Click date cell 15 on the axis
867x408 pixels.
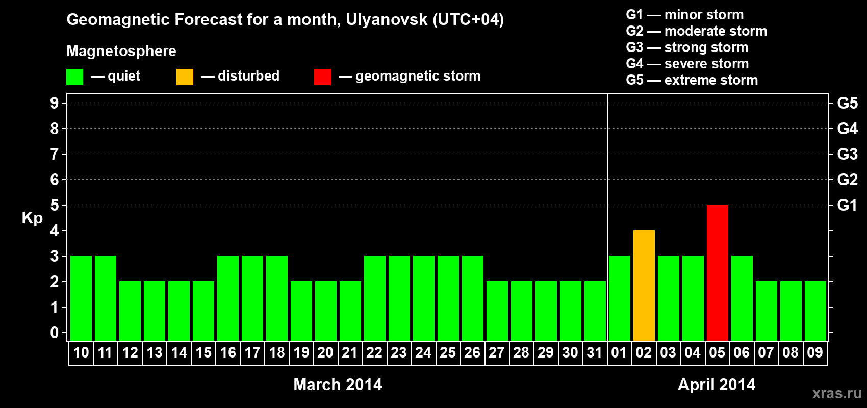tap(203, 353)
